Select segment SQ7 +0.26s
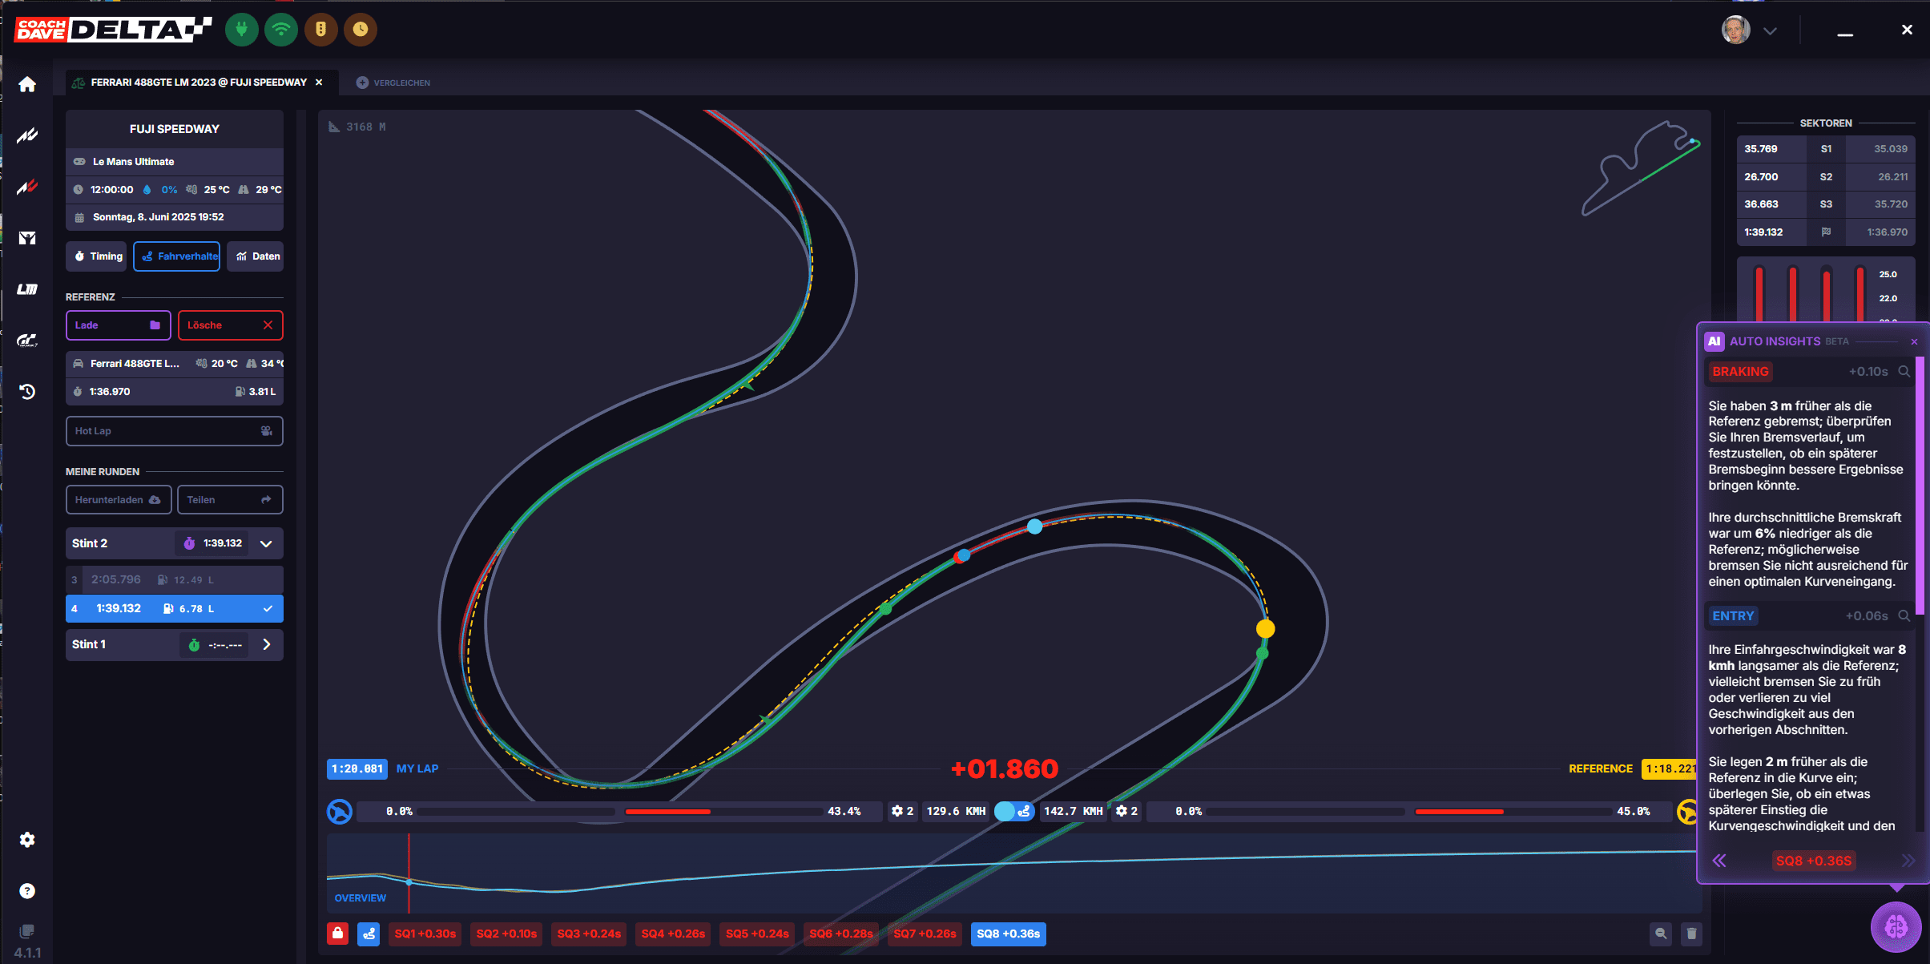 [925, 934]
